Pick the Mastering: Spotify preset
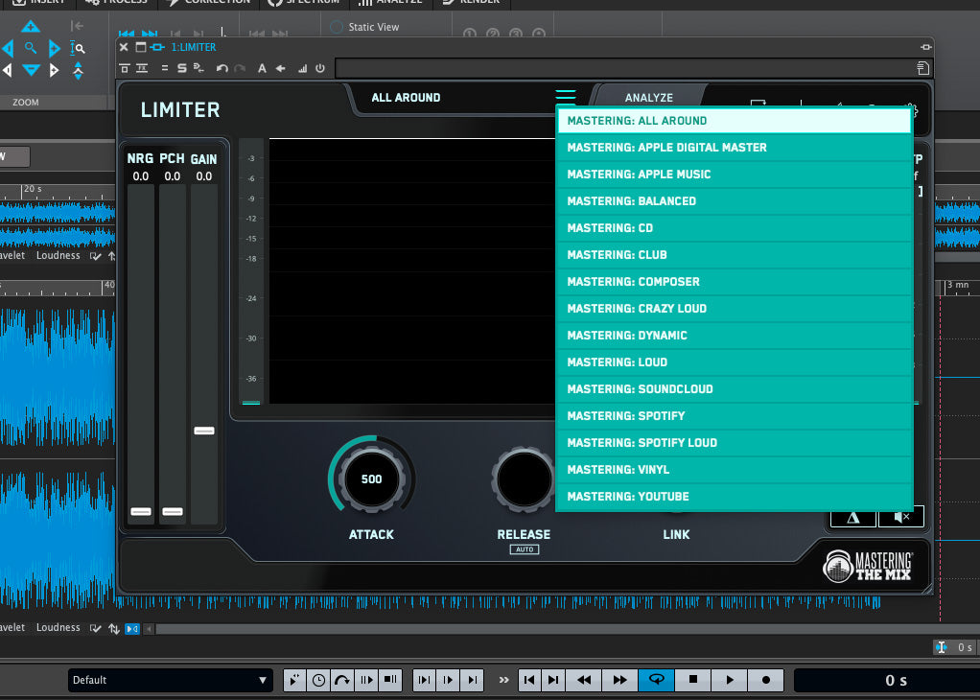Image resolution: width=980 pixels, height=700 pixels. click(735, 416)
